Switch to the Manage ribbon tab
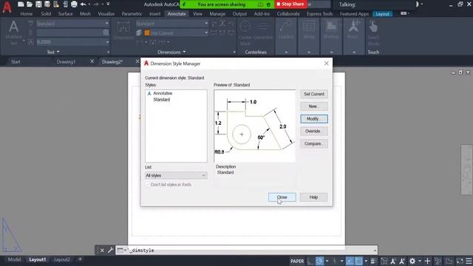Viewport: 473px width, 266px height. click(x=217, y=14)
